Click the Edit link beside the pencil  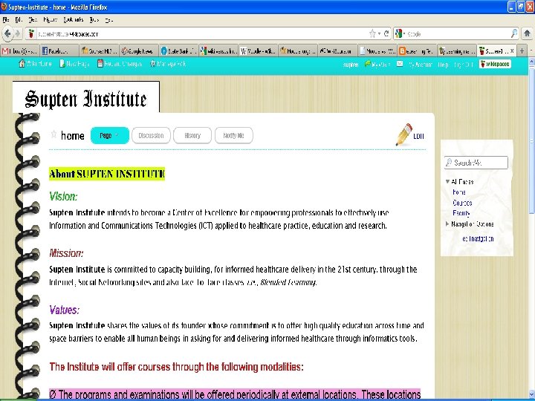pos(418,136)
